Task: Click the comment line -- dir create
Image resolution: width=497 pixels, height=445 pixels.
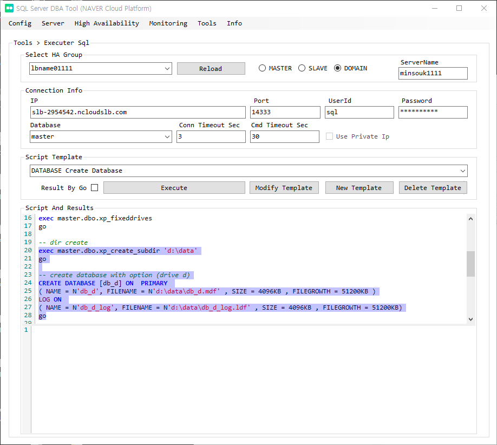Action: click(x=63, y=243)
